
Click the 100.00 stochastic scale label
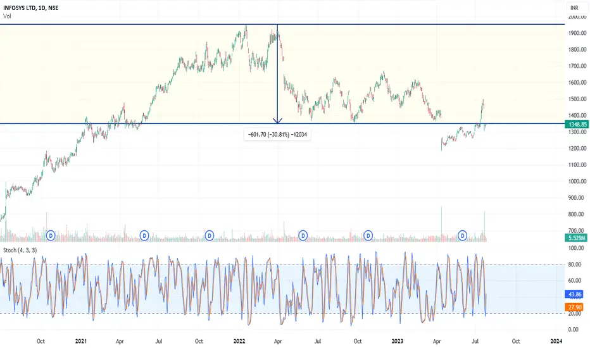coord(576,248)
